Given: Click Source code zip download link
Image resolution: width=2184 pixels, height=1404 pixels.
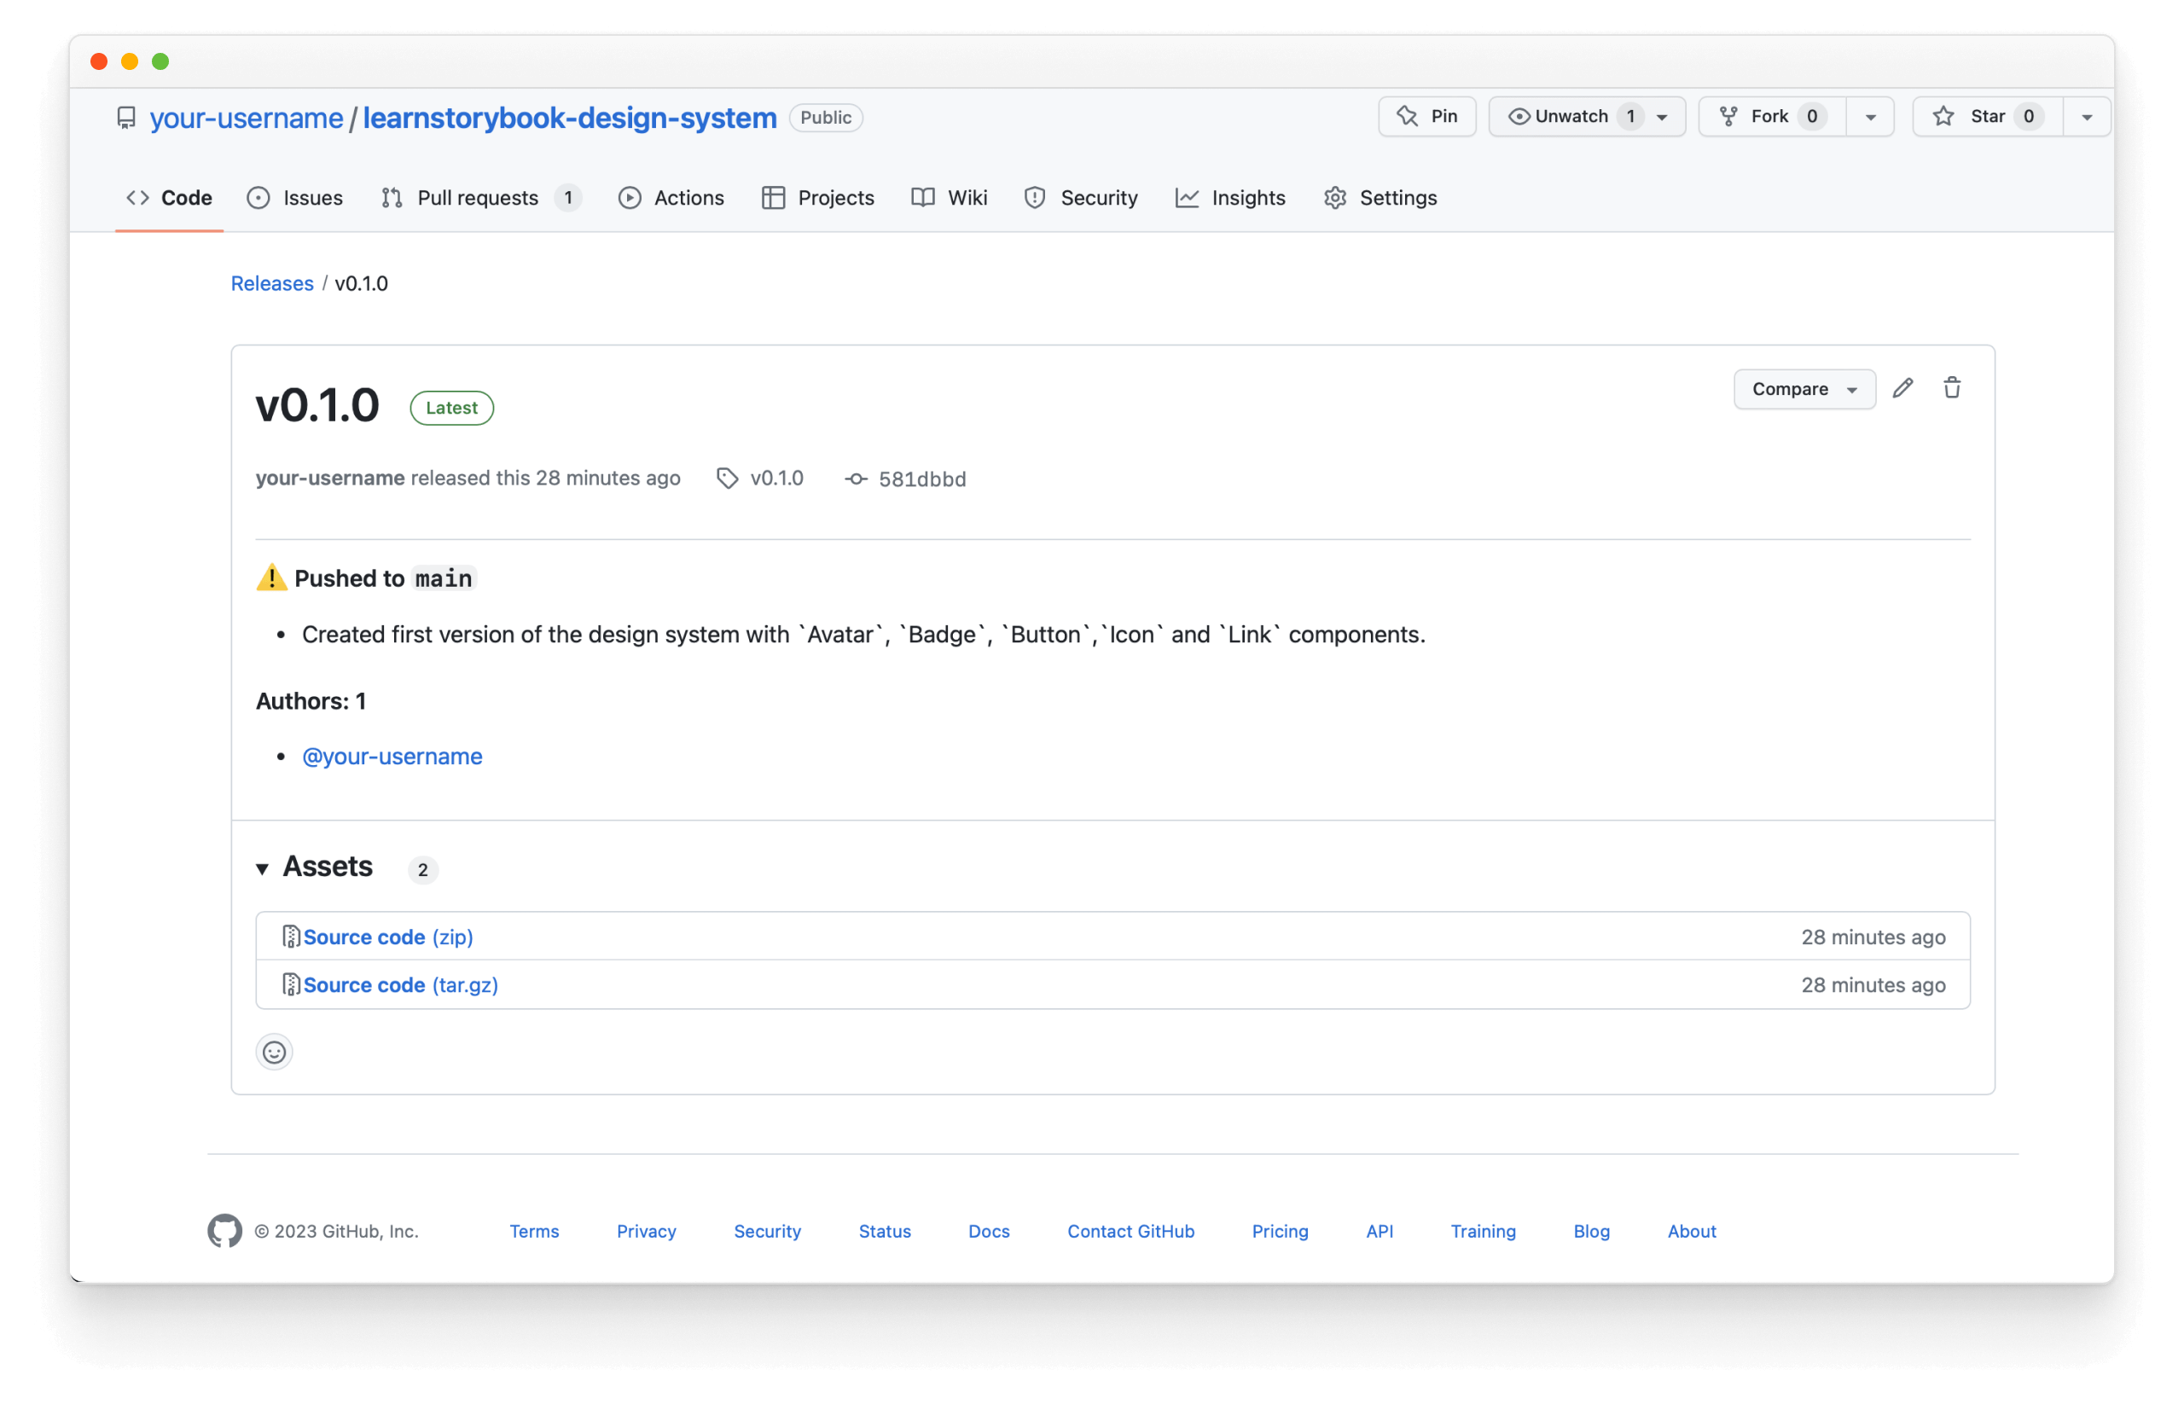Looking at the screenshot, I should (x=388, y=936).
